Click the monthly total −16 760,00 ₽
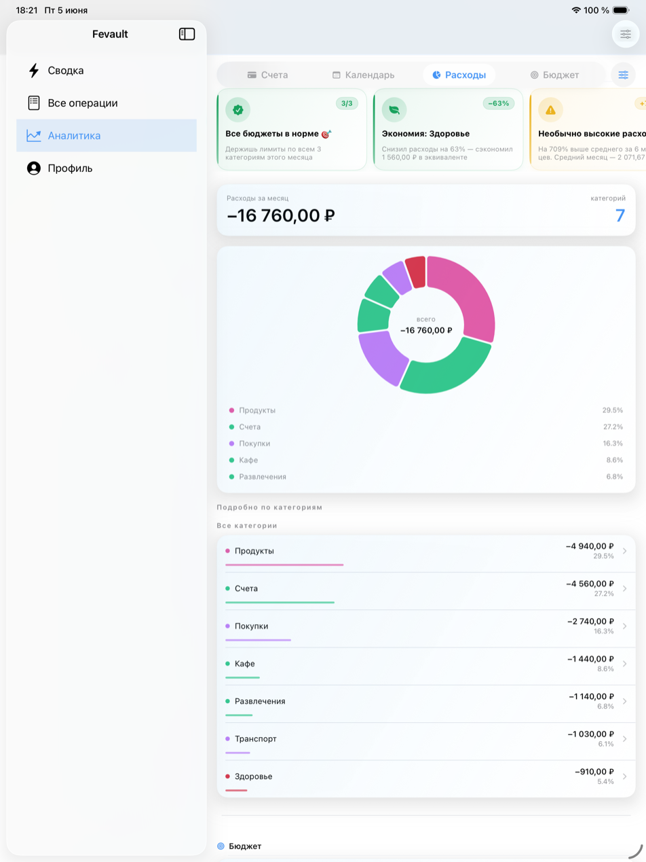646x862 pixels. 281,215
